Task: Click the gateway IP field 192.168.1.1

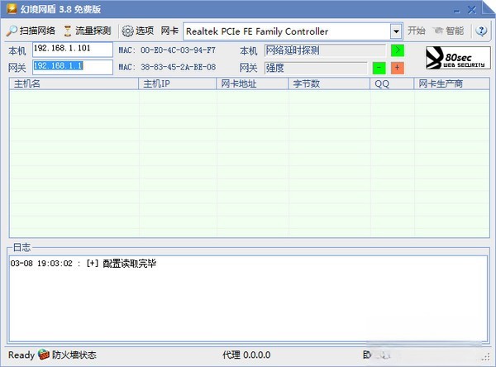Action: tap(73, 67)
